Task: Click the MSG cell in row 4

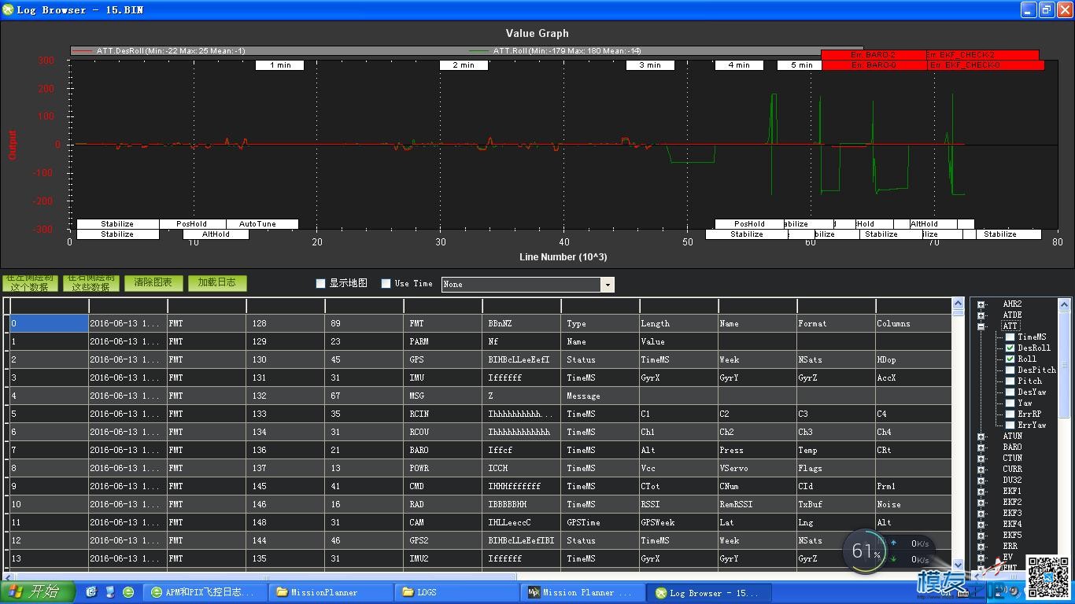Action: [442, 396]
